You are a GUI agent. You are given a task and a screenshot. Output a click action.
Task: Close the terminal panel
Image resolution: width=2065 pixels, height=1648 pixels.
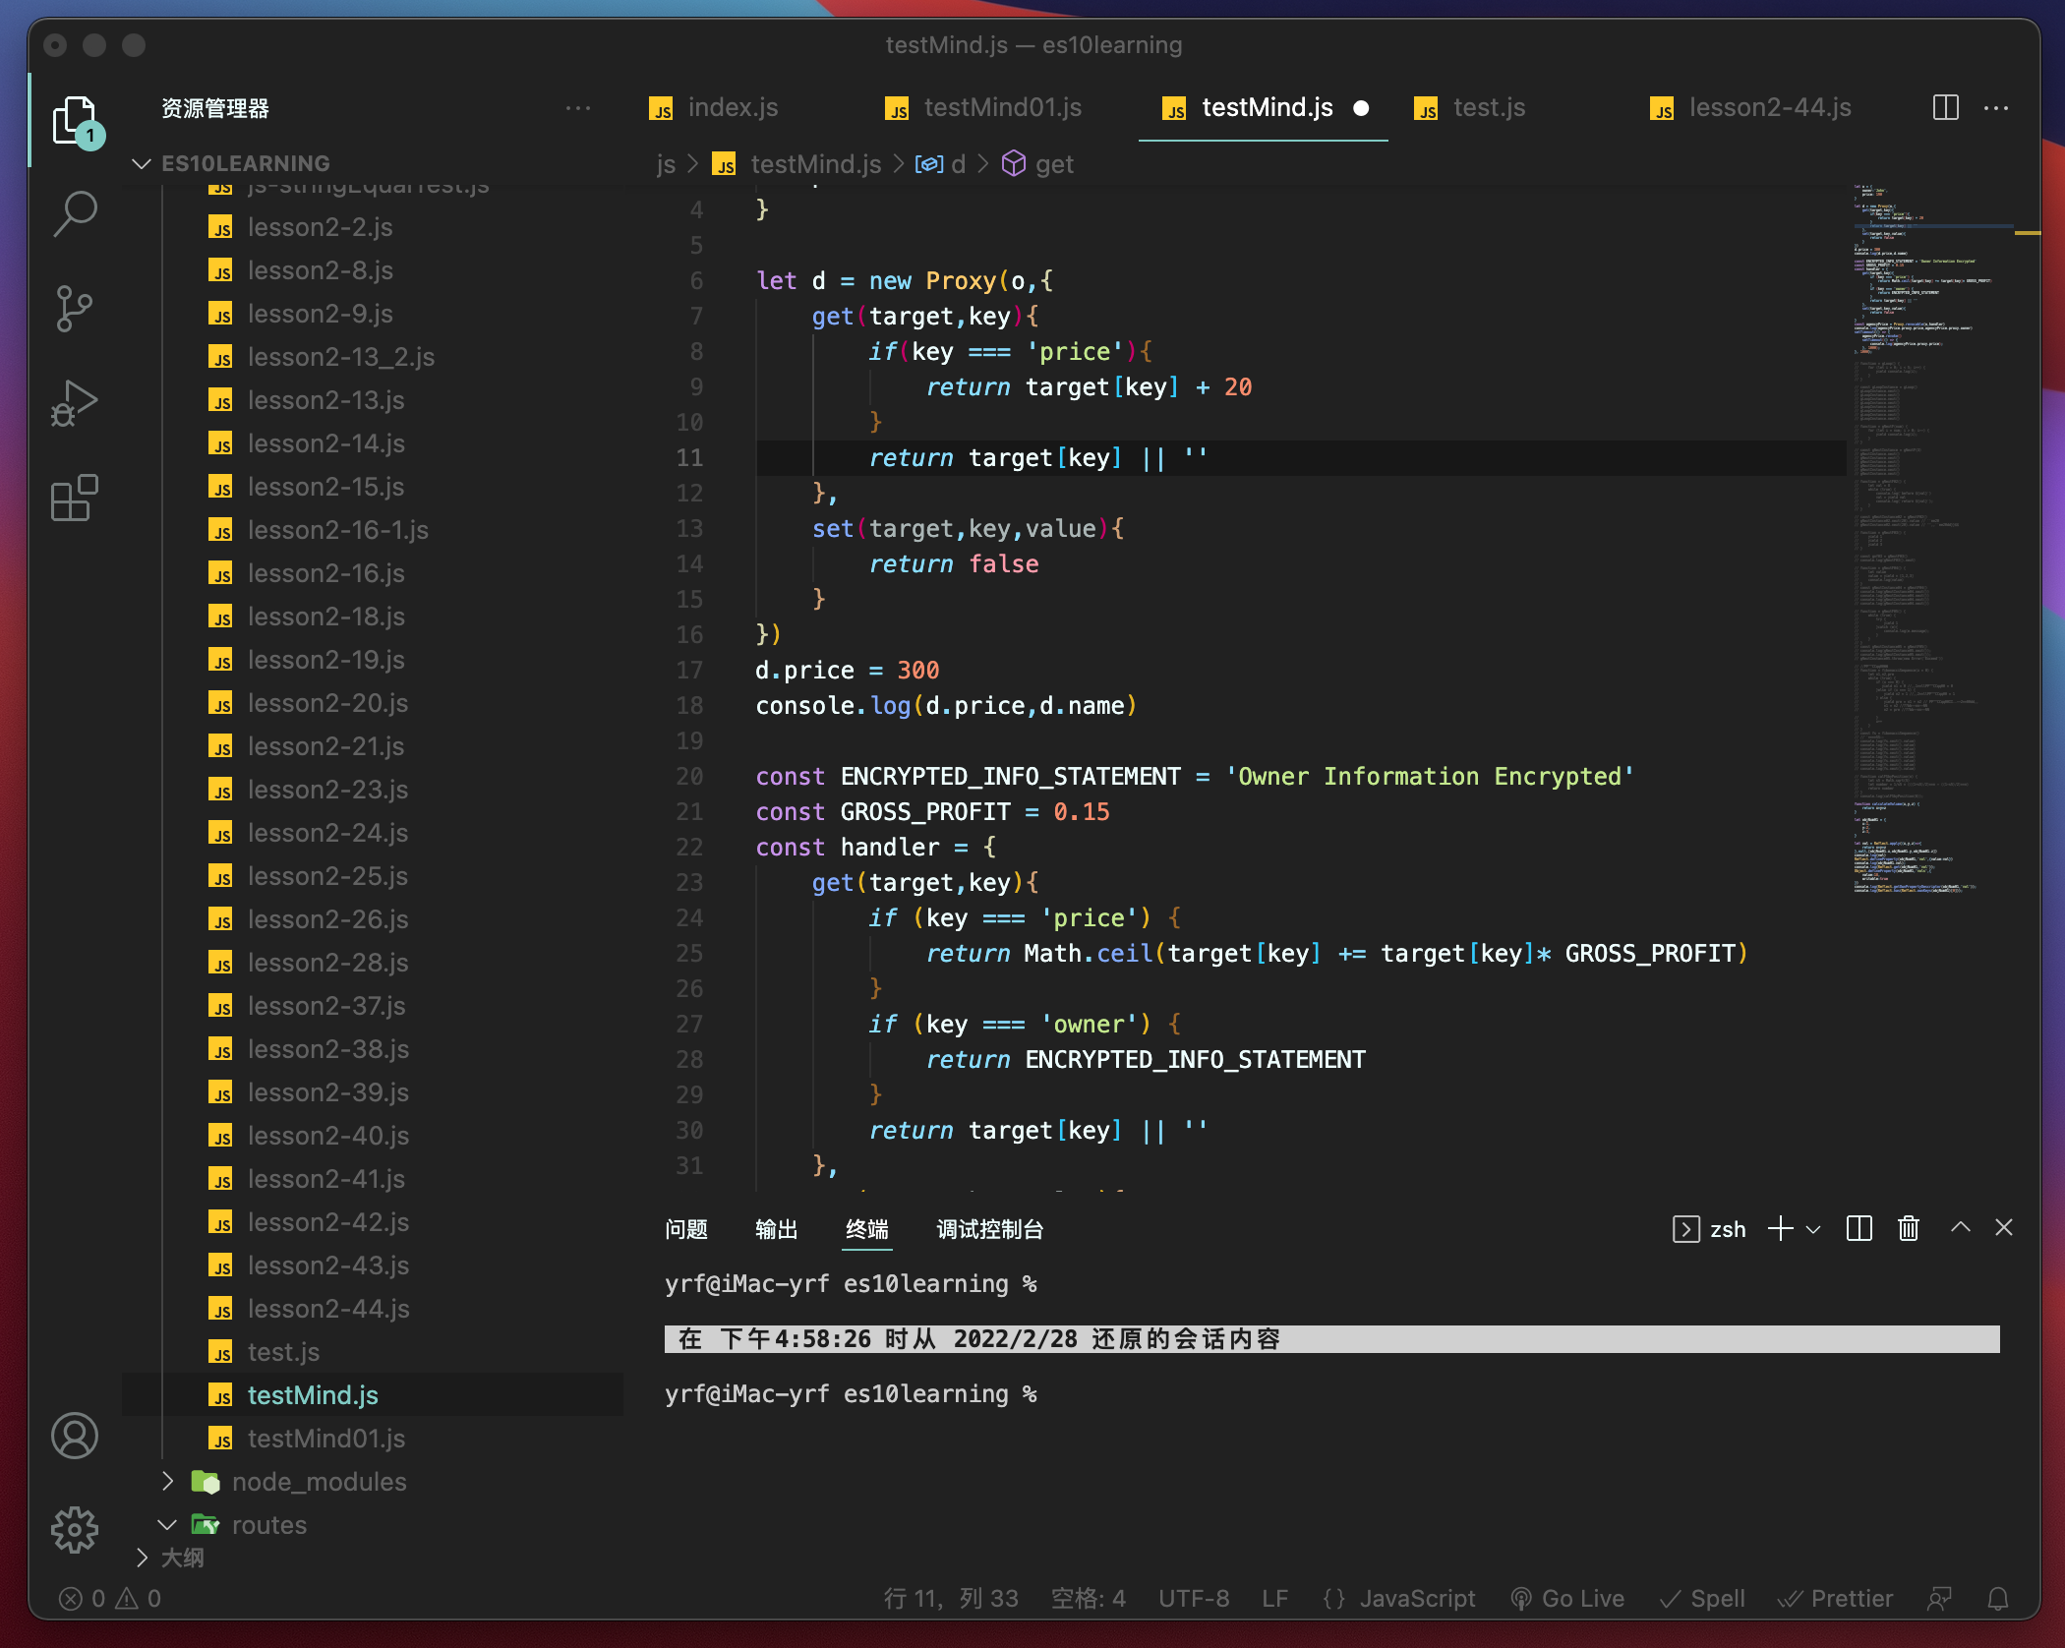click(x=2004, y=1227)
